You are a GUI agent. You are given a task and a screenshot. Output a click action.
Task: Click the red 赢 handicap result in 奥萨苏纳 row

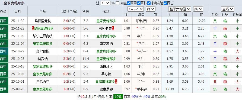pos(225,44)
